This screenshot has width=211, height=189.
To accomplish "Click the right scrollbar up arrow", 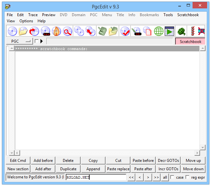I will (203, 48).
